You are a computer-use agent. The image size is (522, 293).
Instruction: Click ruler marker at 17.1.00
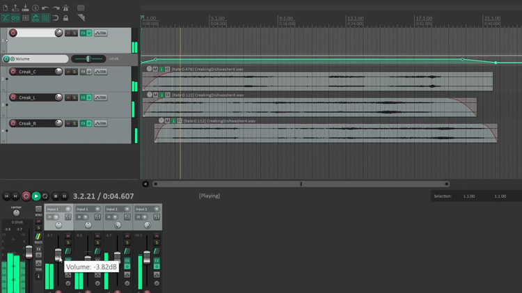coord(424,18)
